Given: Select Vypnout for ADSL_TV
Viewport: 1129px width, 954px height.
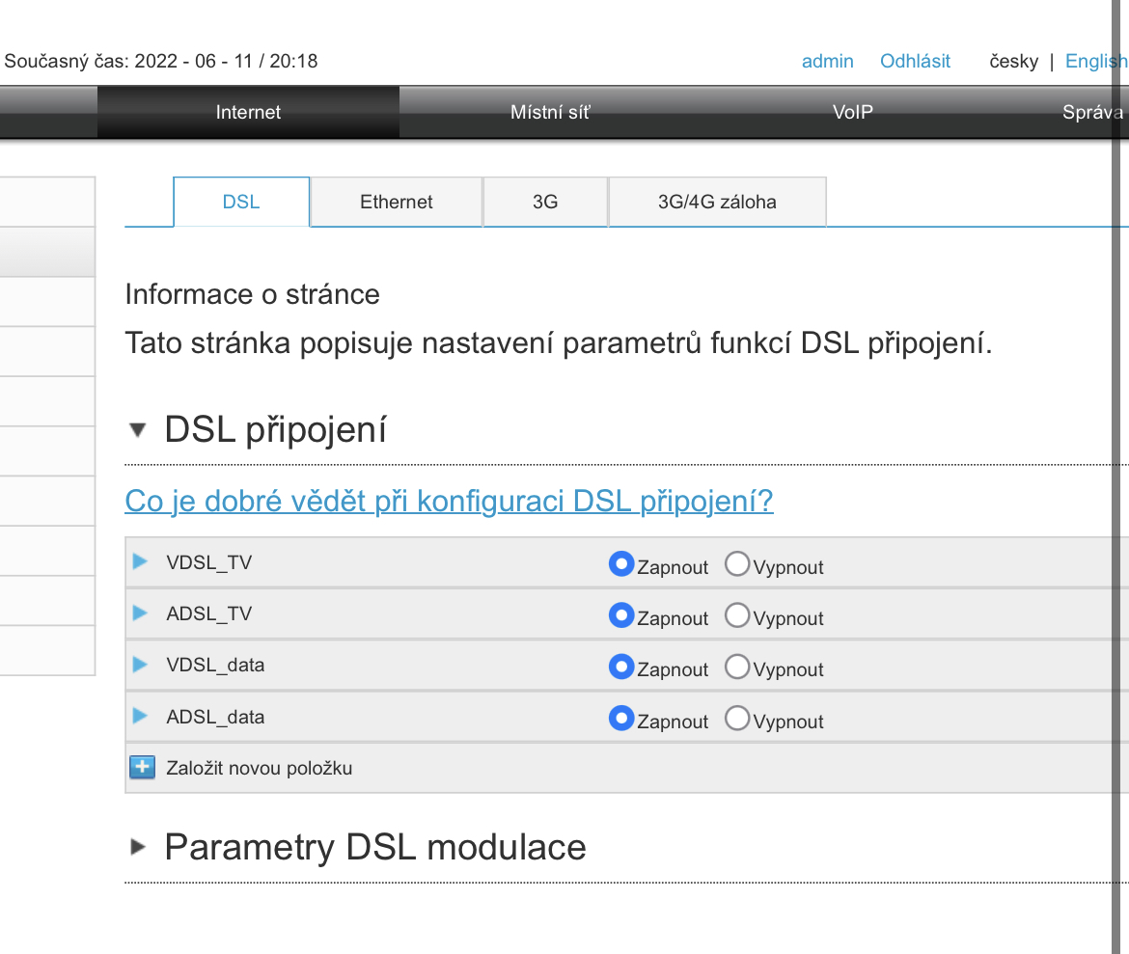Looking at the screenshot, I should [737, 615].
